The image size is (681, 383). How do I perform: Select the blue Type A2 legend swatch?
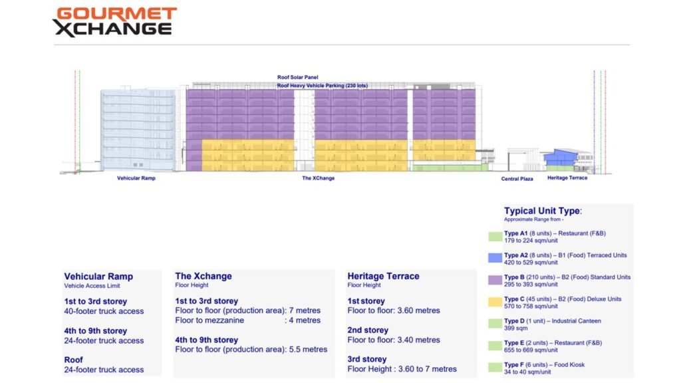[495, 257]
